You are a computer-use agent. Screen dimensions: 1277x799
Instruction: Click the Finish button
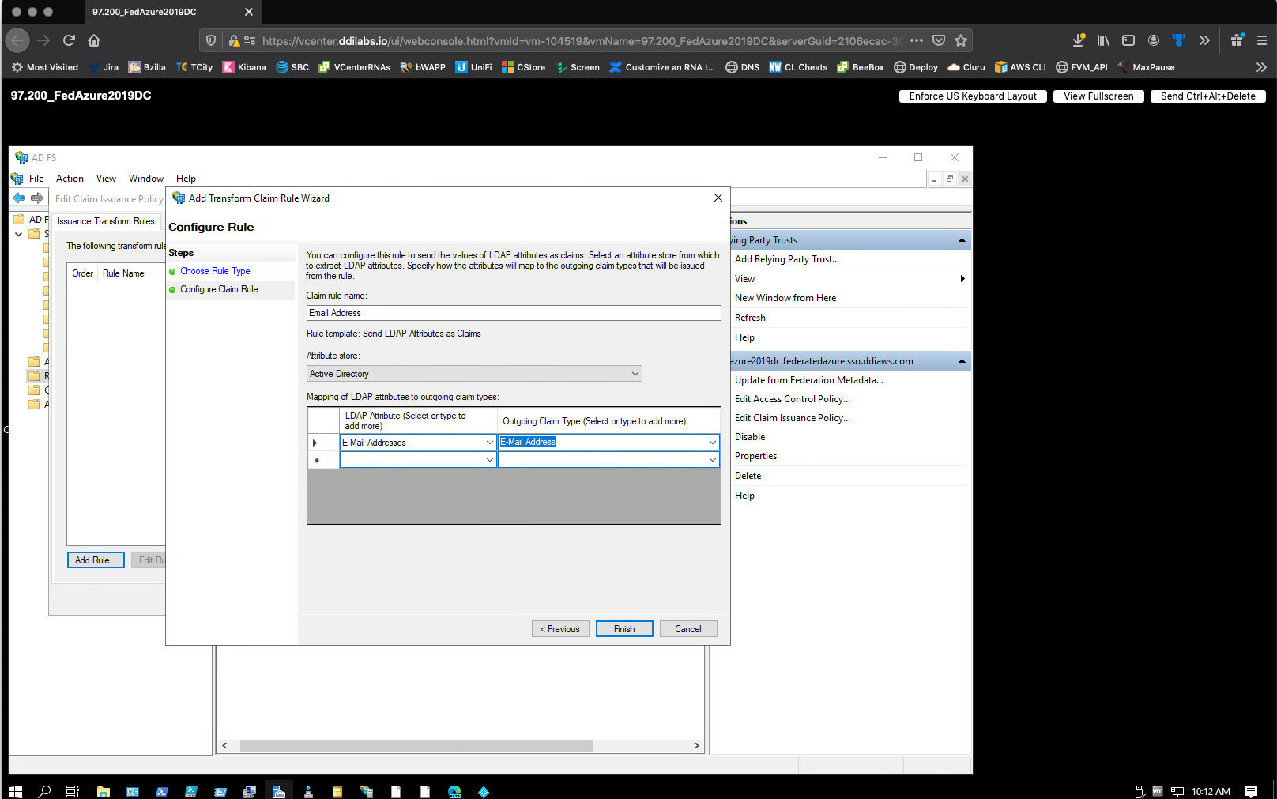(623, 629)
